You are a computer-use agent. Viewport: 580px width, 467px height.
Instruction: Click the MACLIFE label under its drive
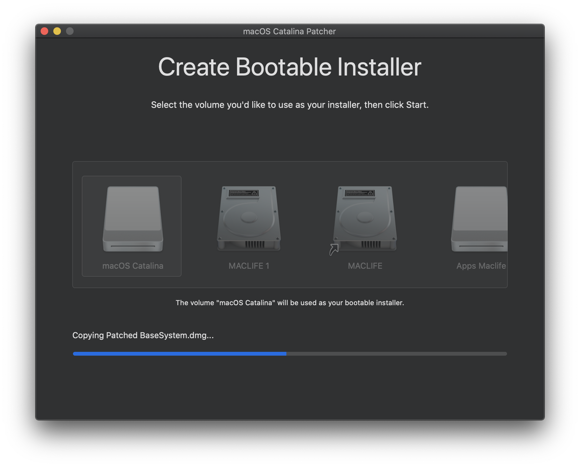pyautogui.click(x=365, y=266)
